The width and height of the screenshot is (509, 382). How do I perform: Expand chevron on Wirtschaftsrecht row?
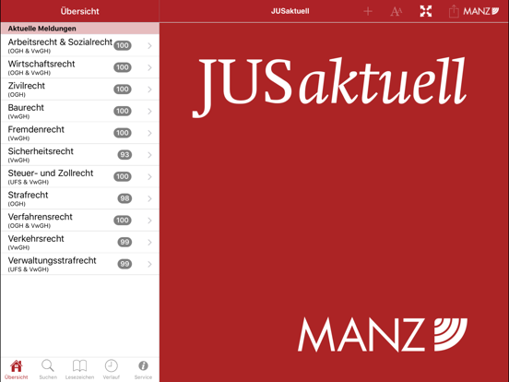pyautogui.click(x=149, y=67)
